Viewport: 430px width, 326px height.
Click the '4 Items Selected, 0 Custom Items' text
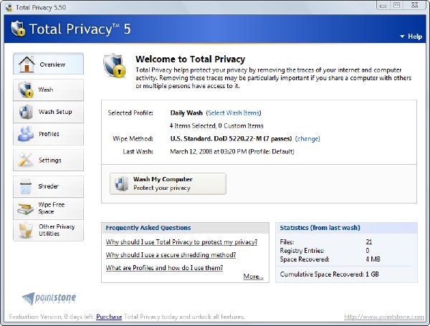coord(216,126)
